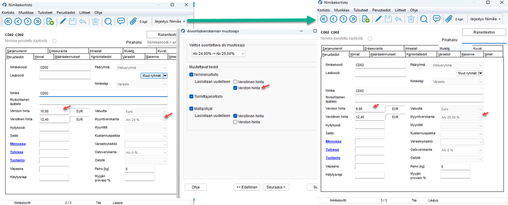508x205 pixels.
Task: Open search magnifier in left window
Action: point(108,22)
